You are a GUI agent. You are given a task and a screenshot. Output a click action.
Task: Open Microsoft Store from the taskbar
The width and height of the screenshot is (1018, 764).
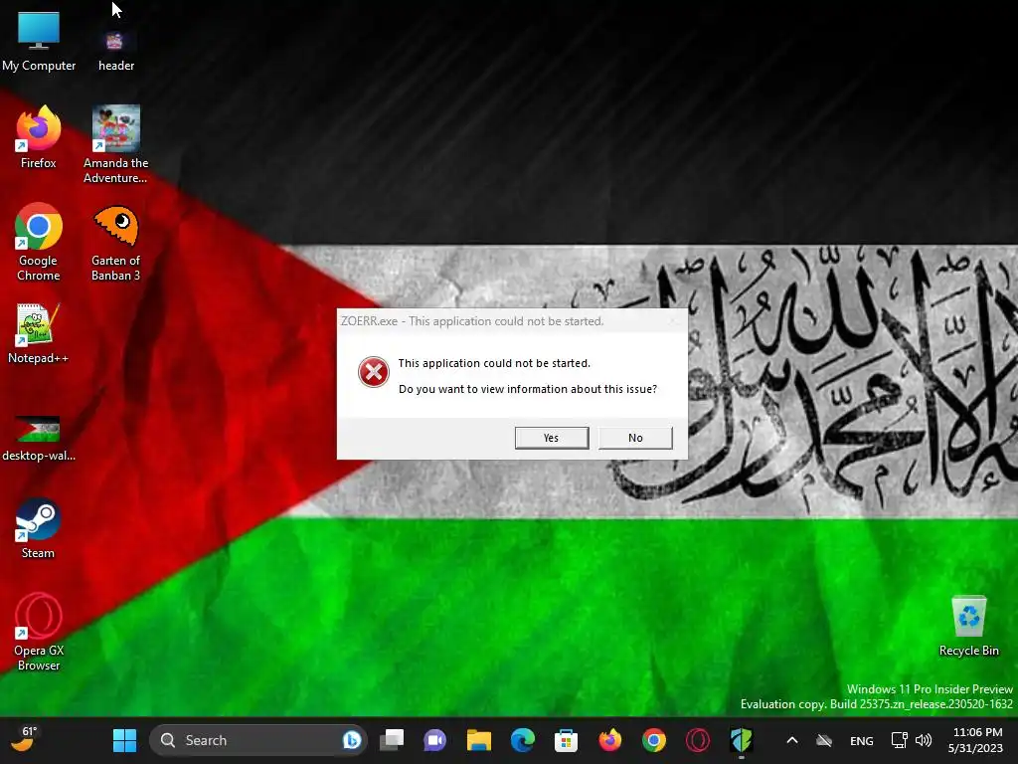[x=566, y=740]
